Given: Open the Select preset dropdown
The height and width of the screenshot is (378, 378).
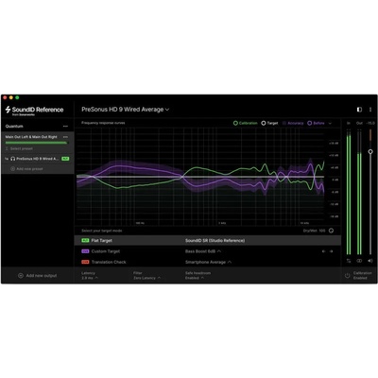Looking at the screenshot, I should point(19,148).
